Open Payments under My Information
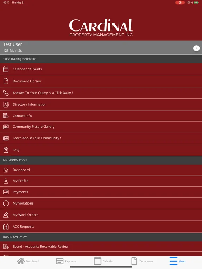202x269 pixels. click(101, 192)
